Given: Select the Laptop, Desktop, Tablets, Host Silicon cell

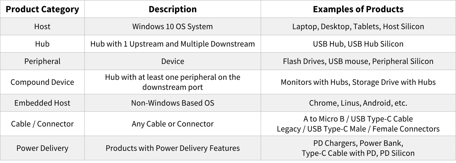Looking at the screenshot, I should coord(358,26).
